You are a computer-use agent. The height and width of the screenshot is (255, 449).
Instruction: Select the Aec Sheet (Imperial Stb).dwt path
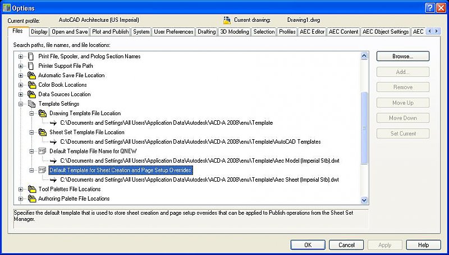click(x=200, y=180)
